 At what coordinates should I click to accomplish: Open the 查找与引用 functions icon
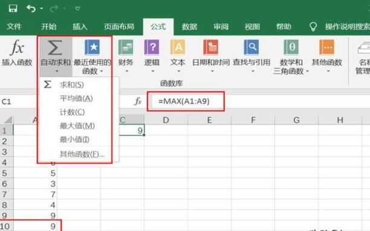click(x=252, y=47)
